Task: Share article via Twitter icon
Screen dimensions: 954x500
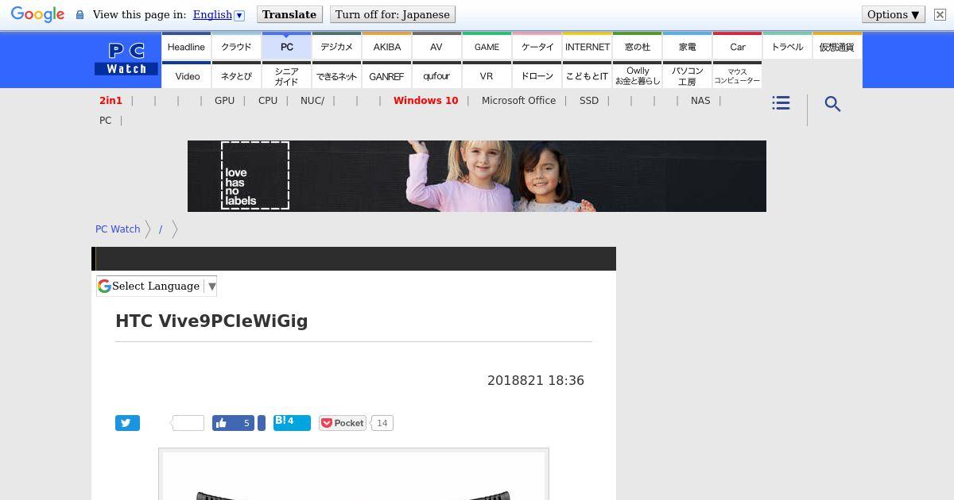Action: pos(127,423)
